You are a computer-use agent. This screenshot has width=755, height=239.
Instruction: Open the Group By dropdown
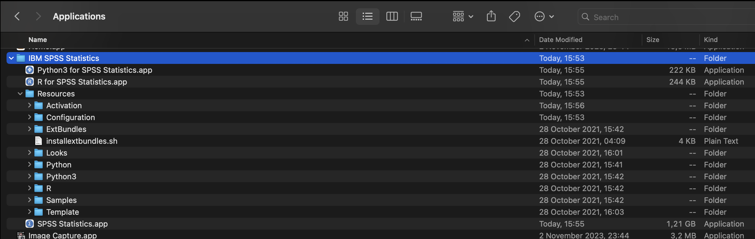(x=463, y=16)
